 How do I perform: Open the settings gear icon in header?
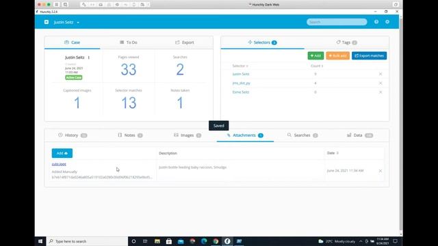coord(387,22)
